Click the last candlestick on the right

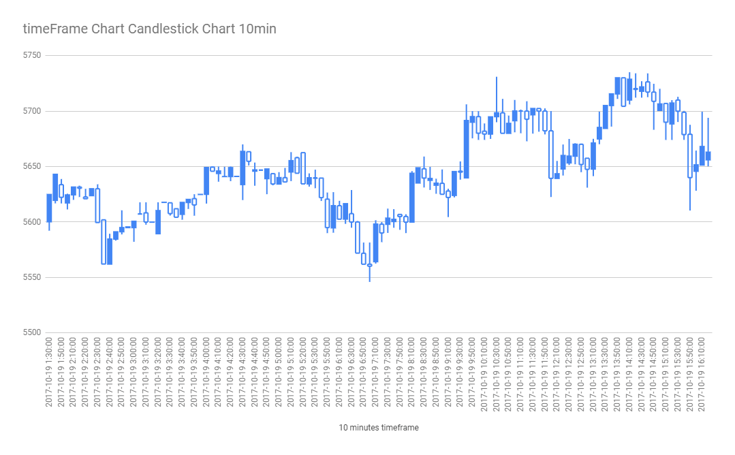click(x=708, y=156)
